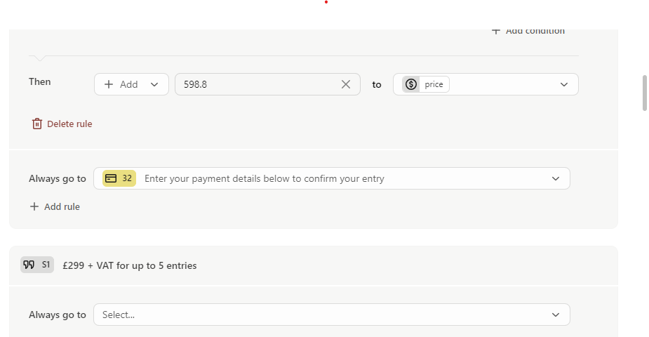
Task: Click the vertical scrollbar thumb
Action: 645,93
